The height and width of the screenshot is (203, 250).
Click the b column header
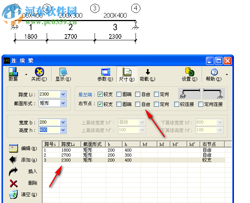point(114,144)
